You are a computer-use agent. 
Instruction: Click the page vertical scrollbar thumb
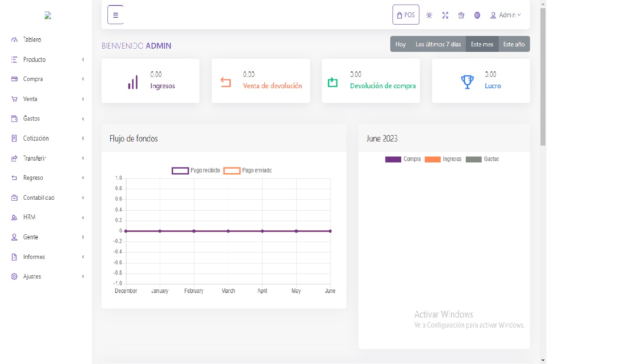tap(543, 76)
